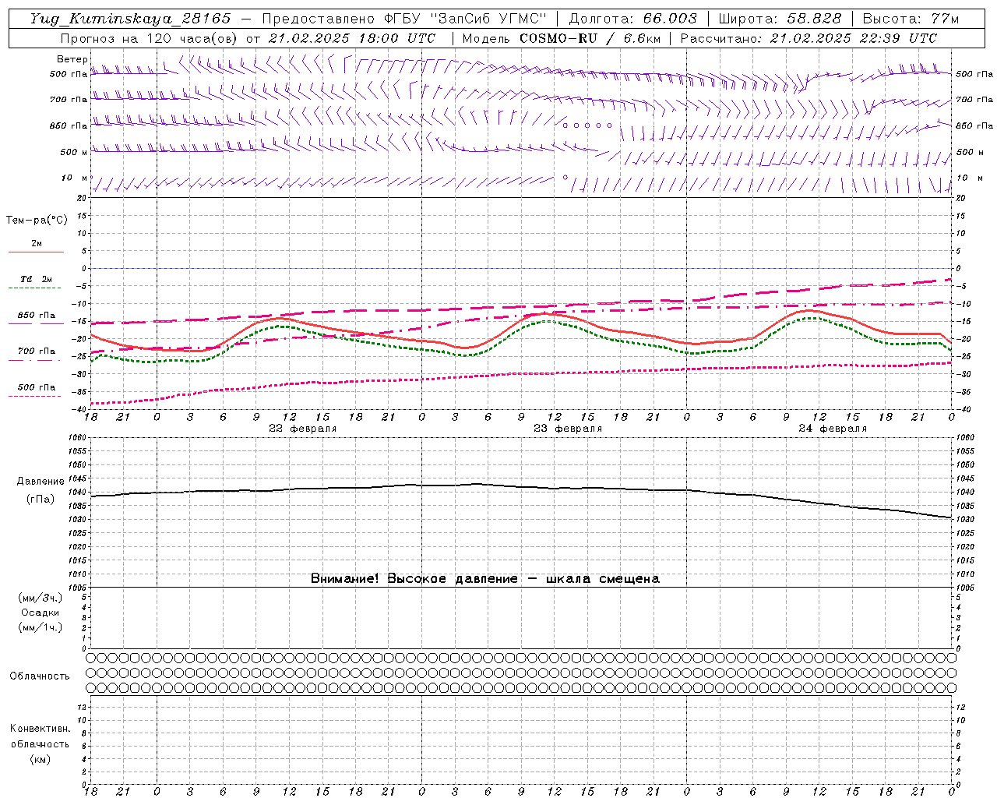Click the longitude value 66.003
The height and width of the screenshot is (798, 997).
(x=670, y=19)
